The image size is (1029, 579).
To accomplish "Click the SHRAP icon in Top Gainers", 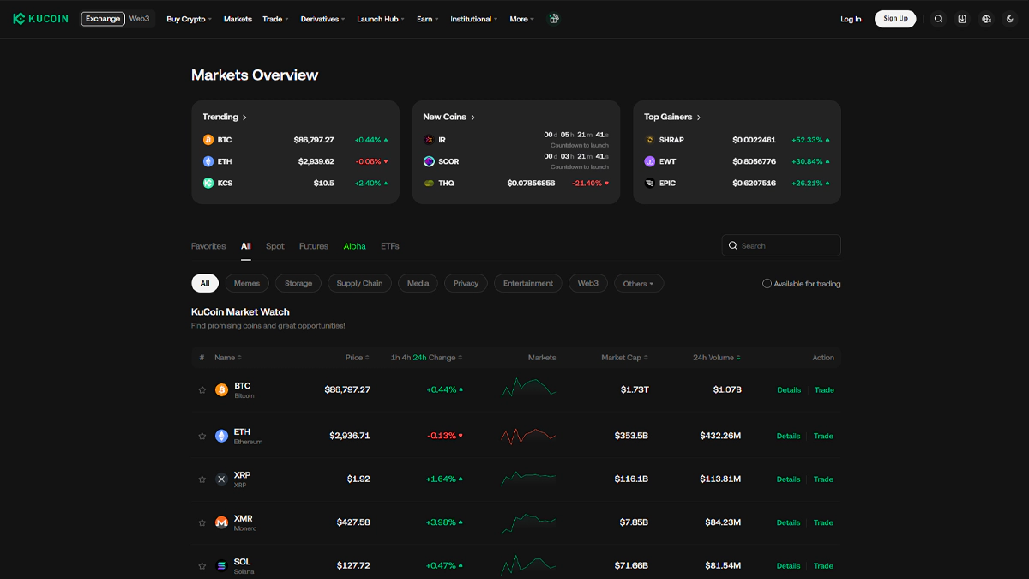I will pyautogui.click(x=650, y=140).
